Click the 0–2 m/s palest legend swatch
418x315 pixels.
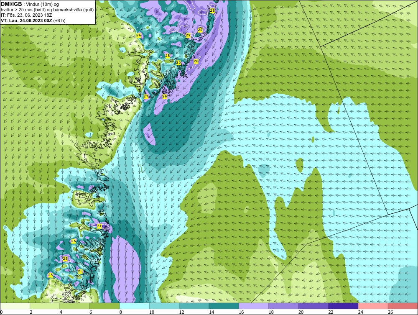pyautogui.click(x=15, y=306)
